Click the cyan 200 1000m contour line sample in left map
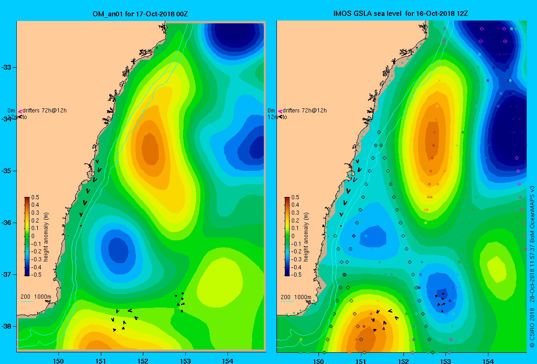The width and height of the screenshot is (537, 364). click(27, 302)
